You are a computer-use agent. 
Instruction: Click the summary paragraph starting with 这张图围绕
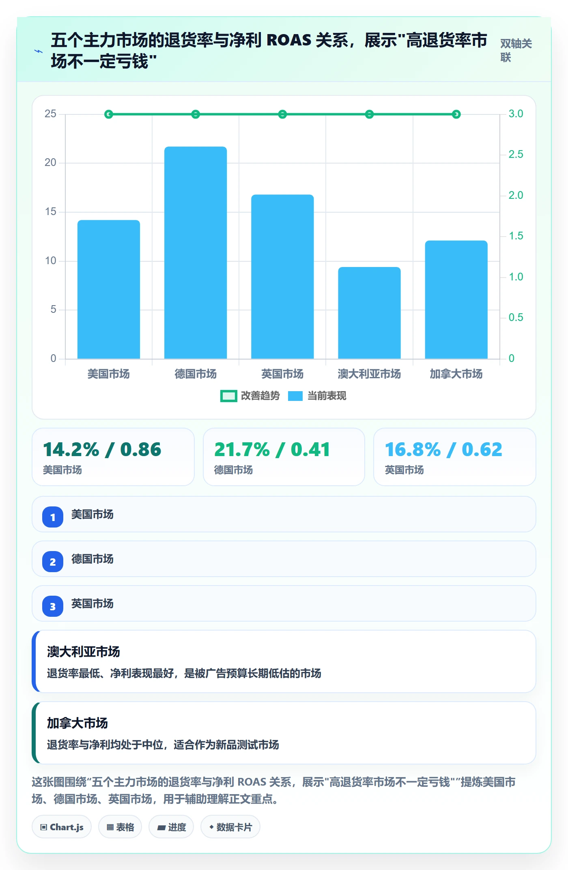click(x=274, y=790)
